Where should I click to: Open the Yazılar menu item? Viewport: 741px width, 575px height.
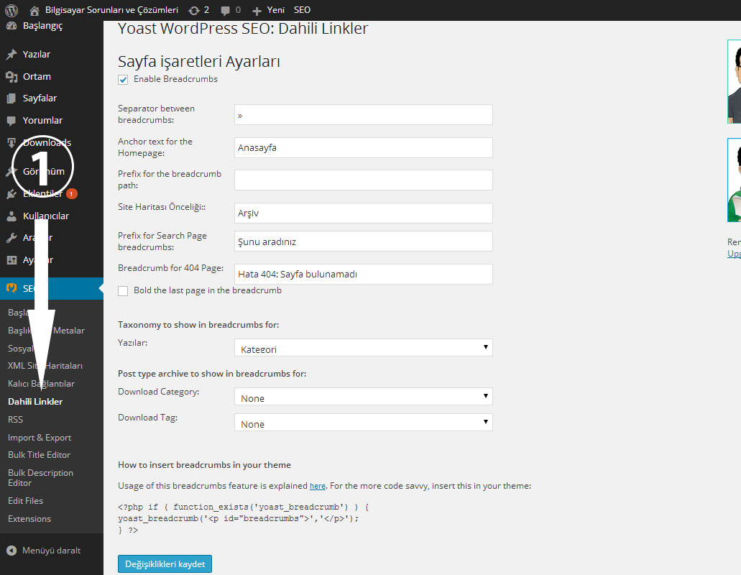pos(37,55)
